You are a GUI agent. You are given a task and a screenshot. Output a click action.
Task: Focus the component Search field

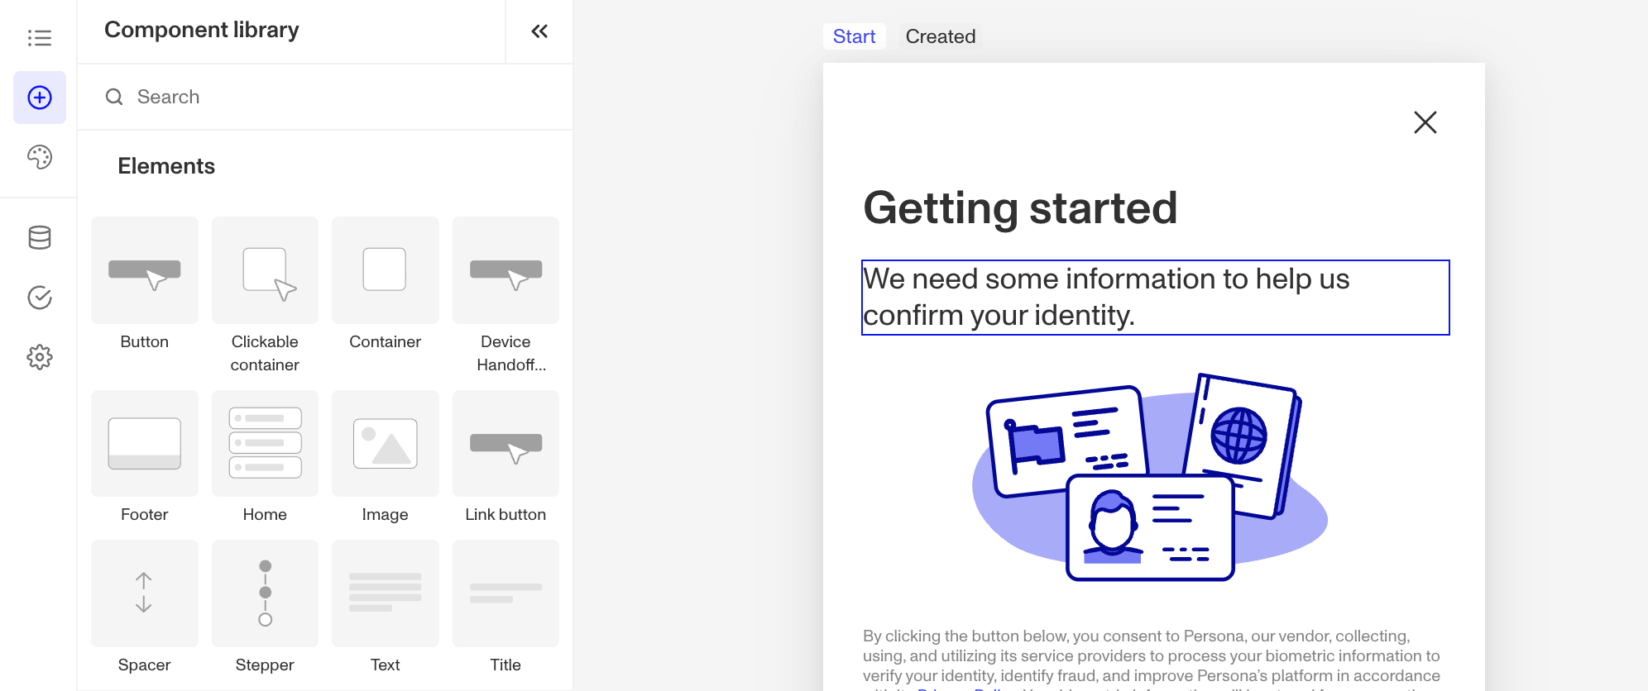click(325, 97)
